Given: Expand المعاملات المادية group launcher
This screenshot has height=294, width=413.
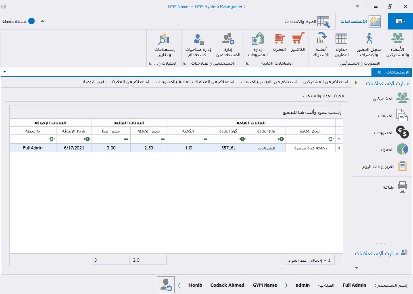Looking at the screenshot, I should coord(247,63).
